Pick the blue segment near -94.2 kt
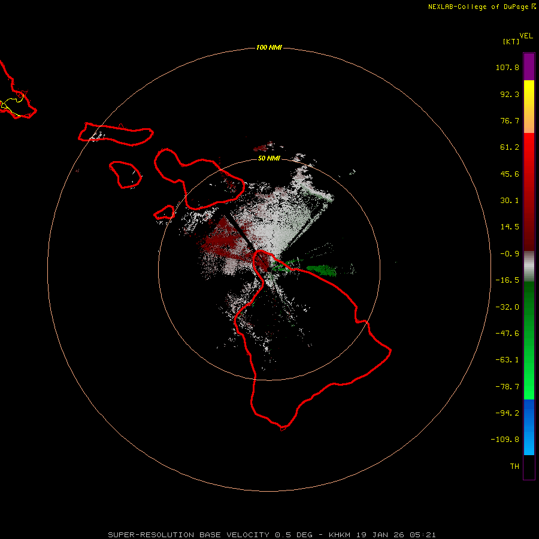The width and height of the screenshot is (539, 539). [x=529, y=413]
